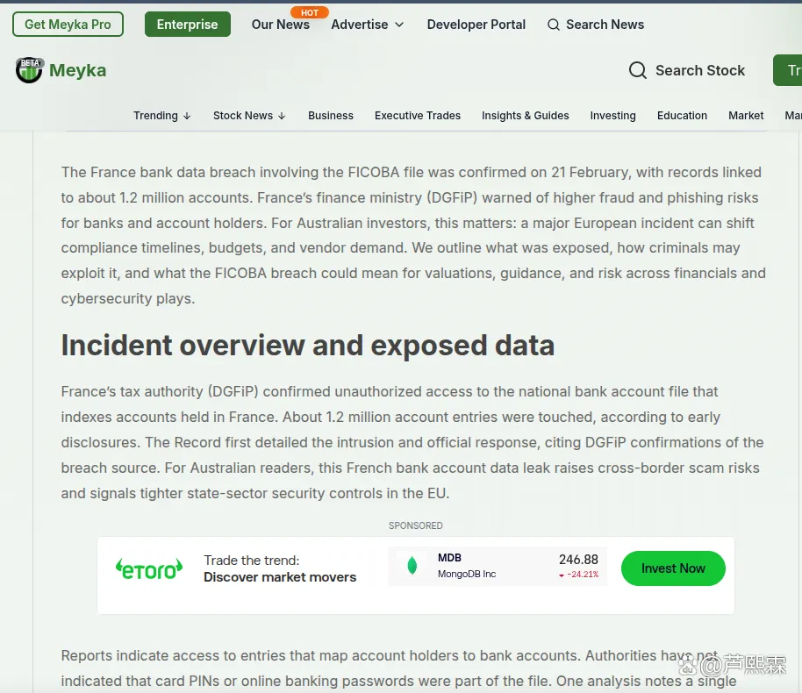Viewport: 802px width, 693px height.
Task: Click the Search Stock magnifier icon
Action: tap(637, 70)
